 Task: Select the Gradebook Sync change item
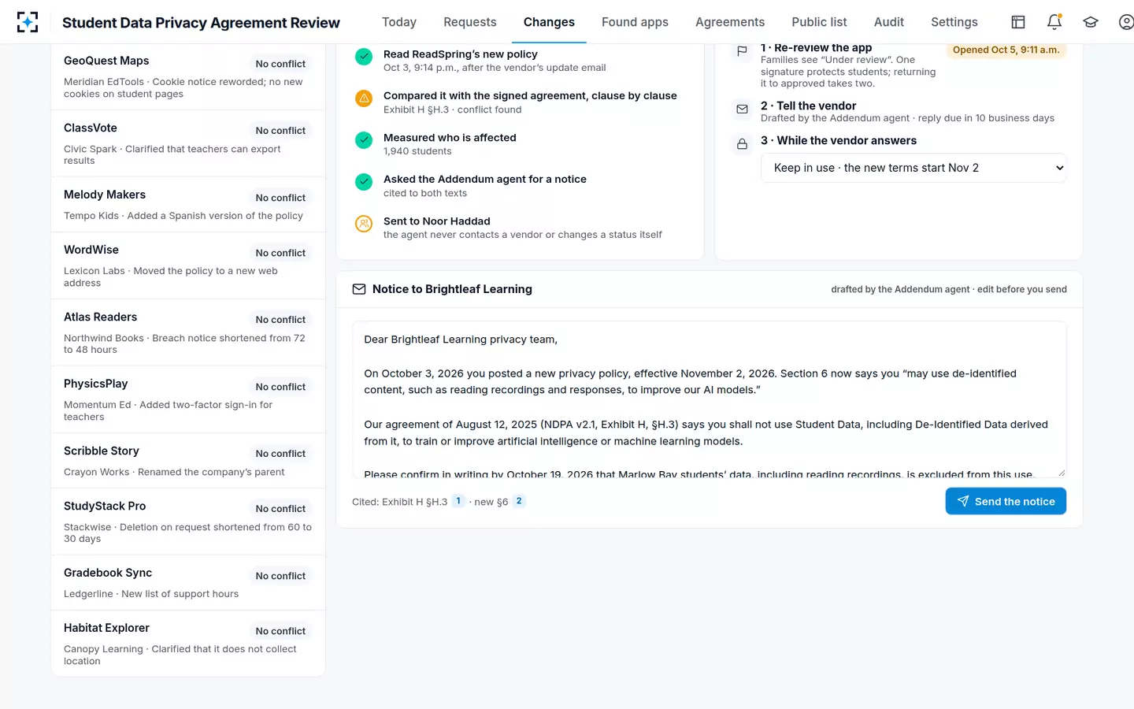click(188, 583)
